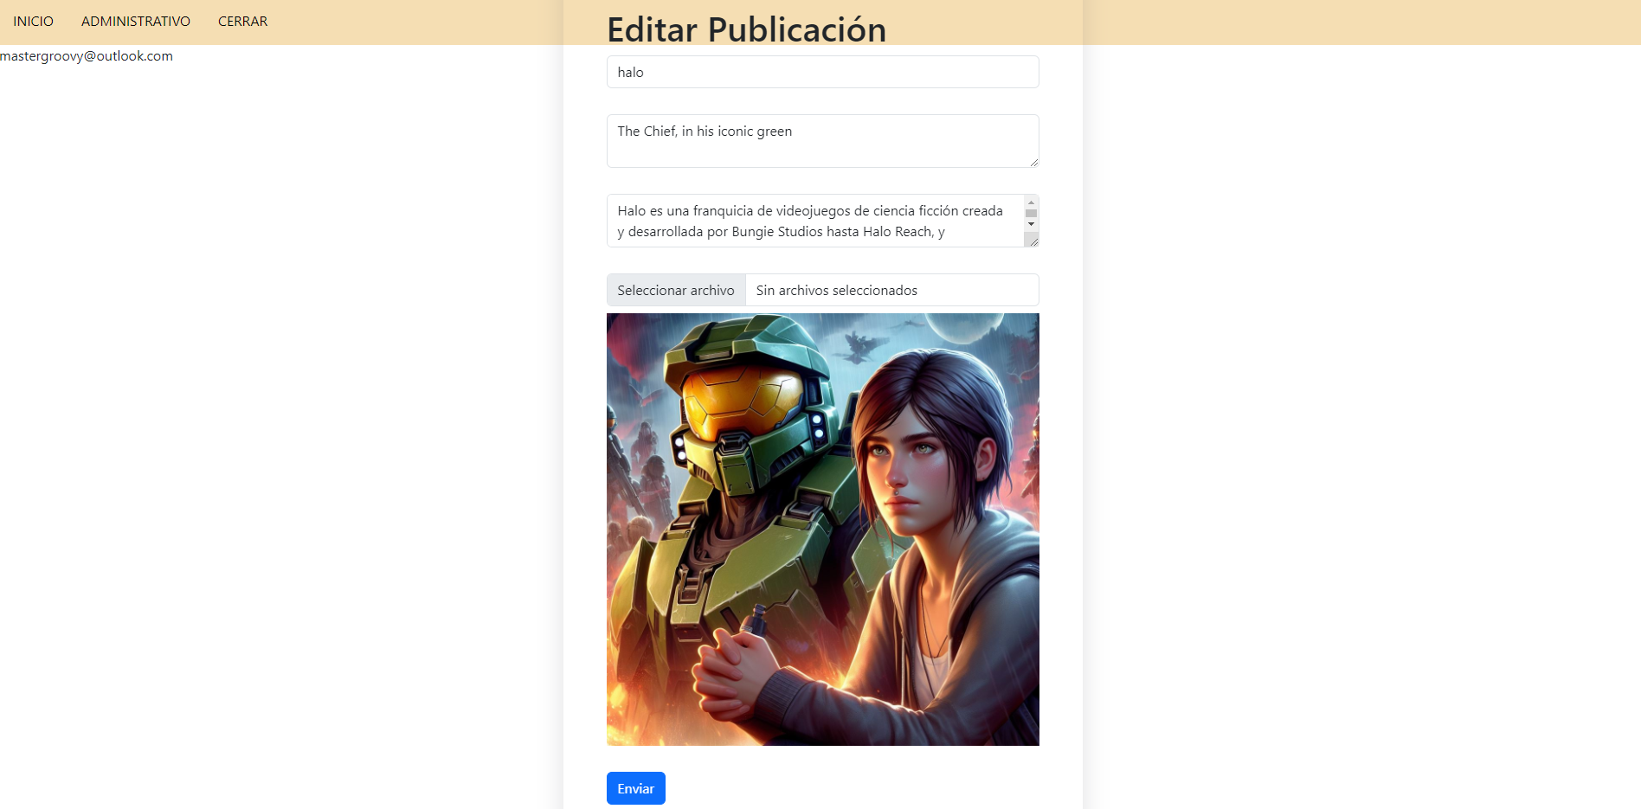Click the 'The Chief, in his iconic green' textarea
Viewport: 1641px width, 809px height.
822,141
